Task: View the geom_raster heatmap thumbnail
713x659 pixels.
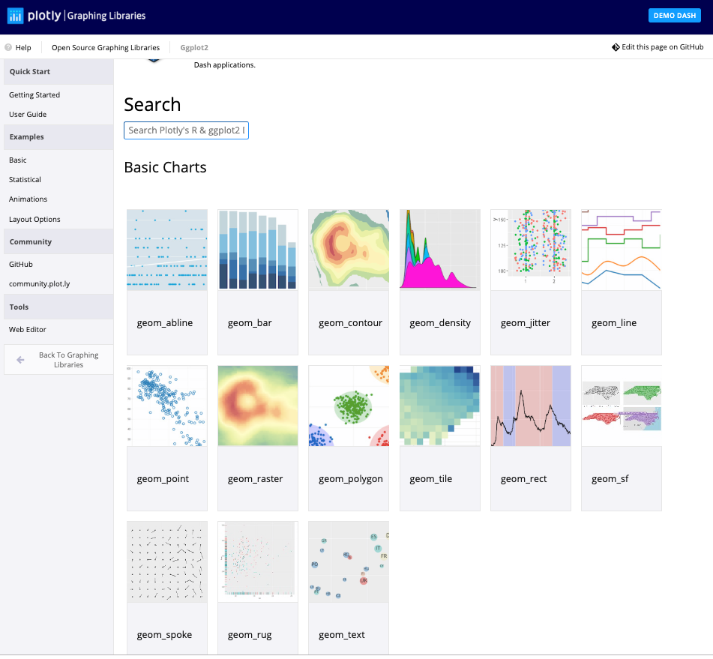Action: coord(258,406)
